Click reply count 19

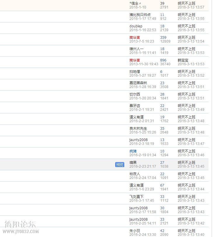coord(162,117)
